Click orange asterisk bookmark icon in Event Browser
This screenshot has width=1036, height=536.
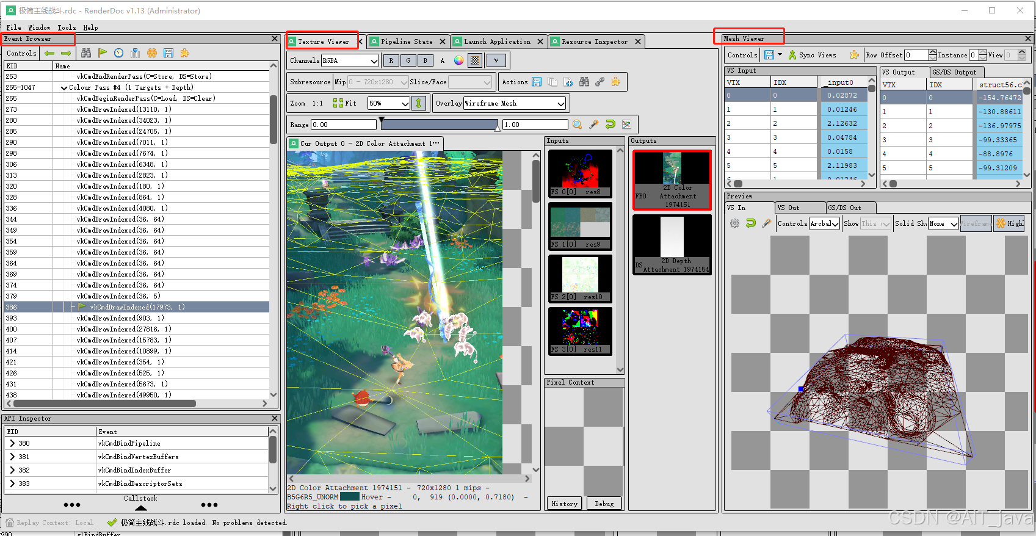(x=152, y=53)
